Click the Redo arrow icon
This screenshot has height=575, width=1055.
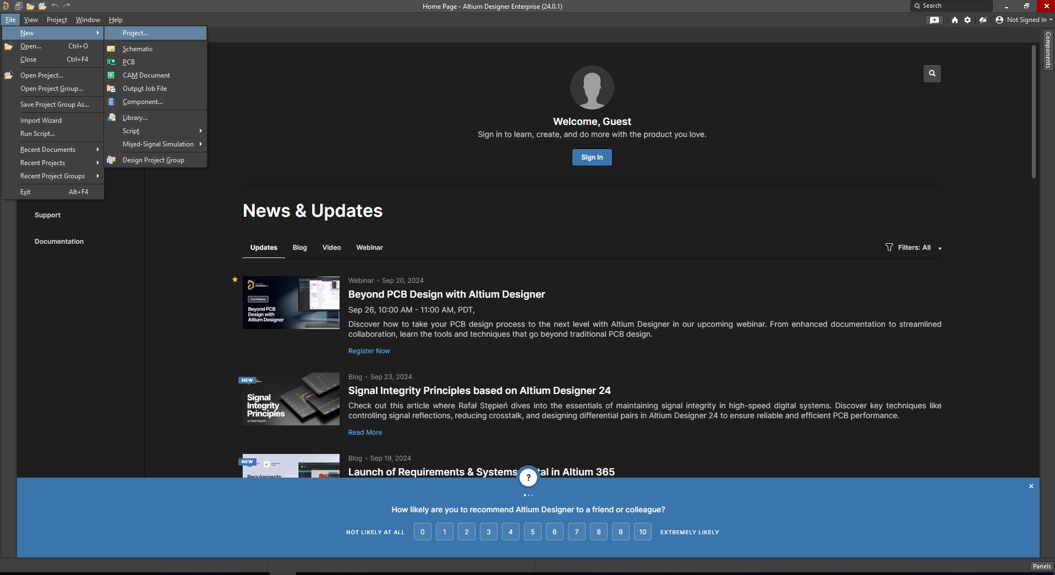(67, 6)
